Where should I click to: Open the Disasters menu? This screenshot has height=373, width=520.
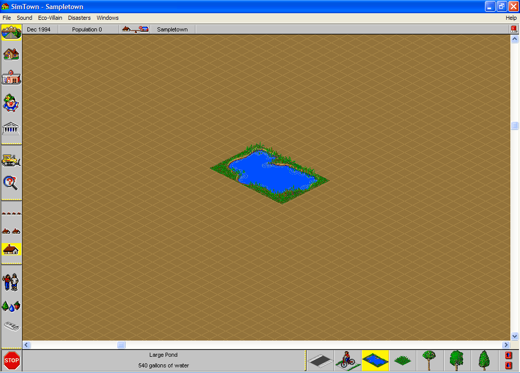79,18
